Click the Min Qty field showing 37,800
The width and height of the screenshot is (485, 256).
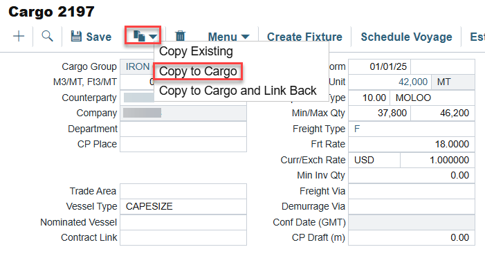pyautogui.click(x=380, y=113)
